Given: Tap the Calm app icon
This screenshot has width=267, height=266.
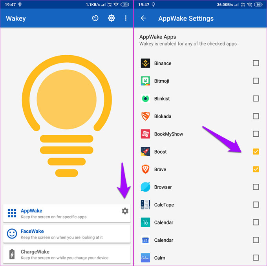Looking at the screenshot, I should pos(145,258).
